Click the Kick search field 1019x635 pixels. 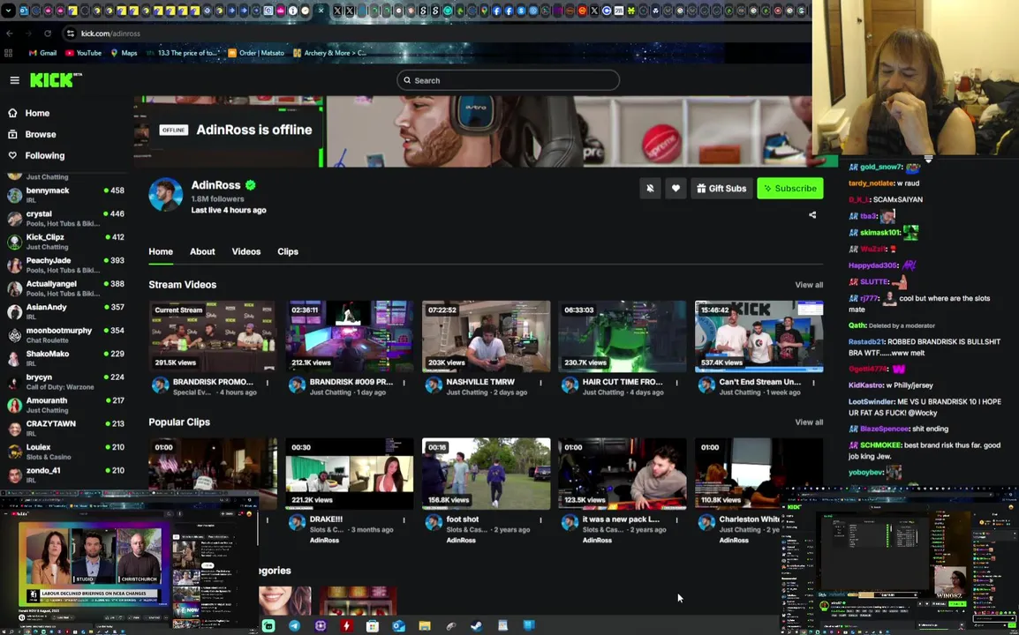tap(509, 80)
